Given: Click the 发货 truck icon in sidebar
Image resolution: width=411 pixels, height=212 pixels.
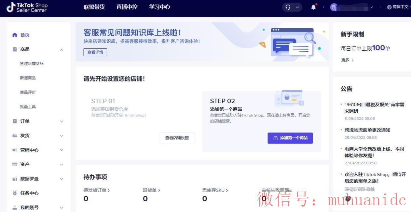Looking at the screenshot, I should (x=15, y=136).
